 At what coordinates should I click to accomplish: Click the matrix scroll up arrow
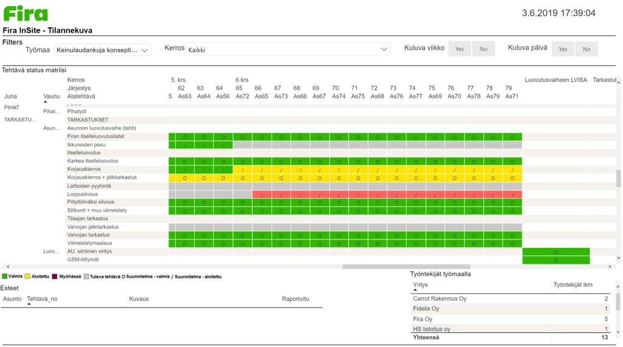(618, 82)
